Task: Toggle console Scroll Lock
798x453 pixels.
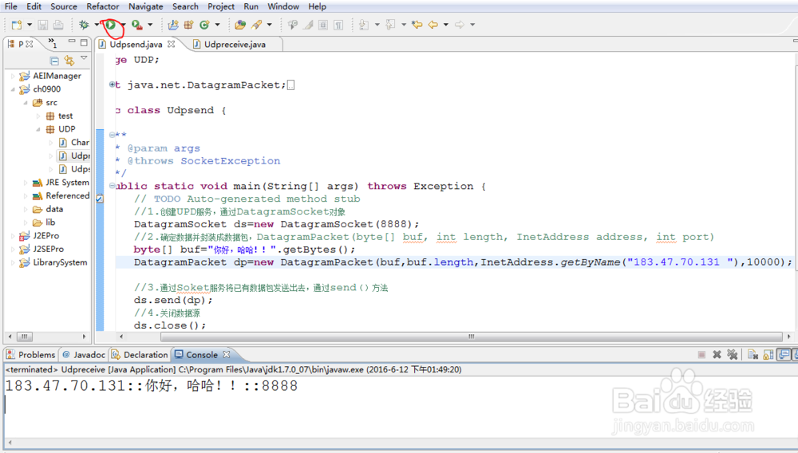Action: point(768,354)
